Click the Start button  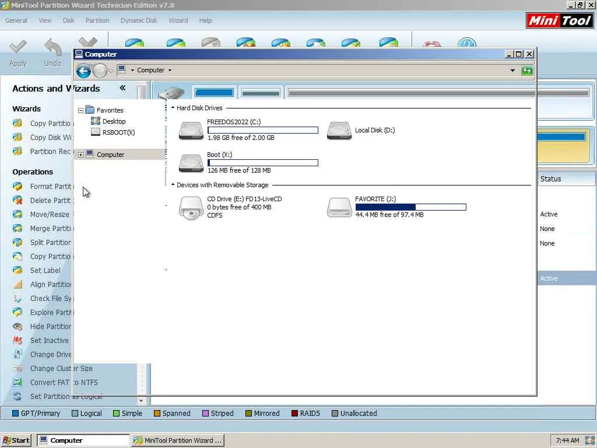tap(16, 440)
